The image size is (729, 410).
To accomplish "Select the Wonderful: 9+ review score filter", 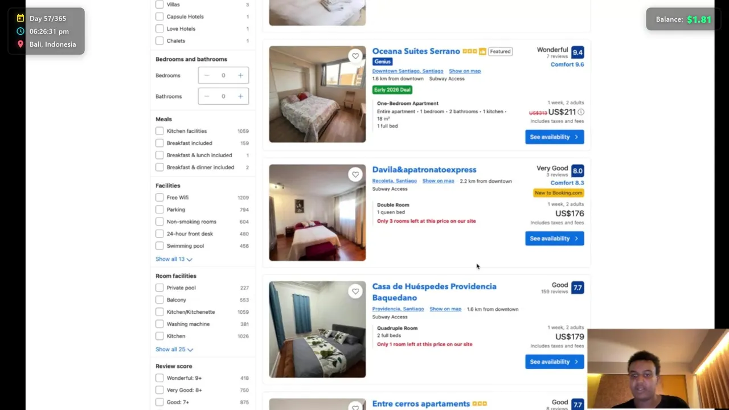I will point(159,378).
